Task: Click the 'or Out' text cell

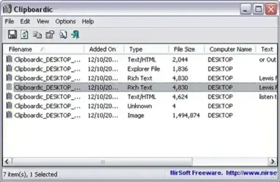Action: [x=268, y=60]
